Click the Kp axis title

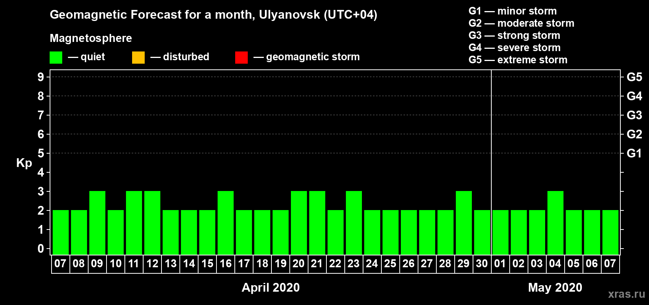[24, 163]
